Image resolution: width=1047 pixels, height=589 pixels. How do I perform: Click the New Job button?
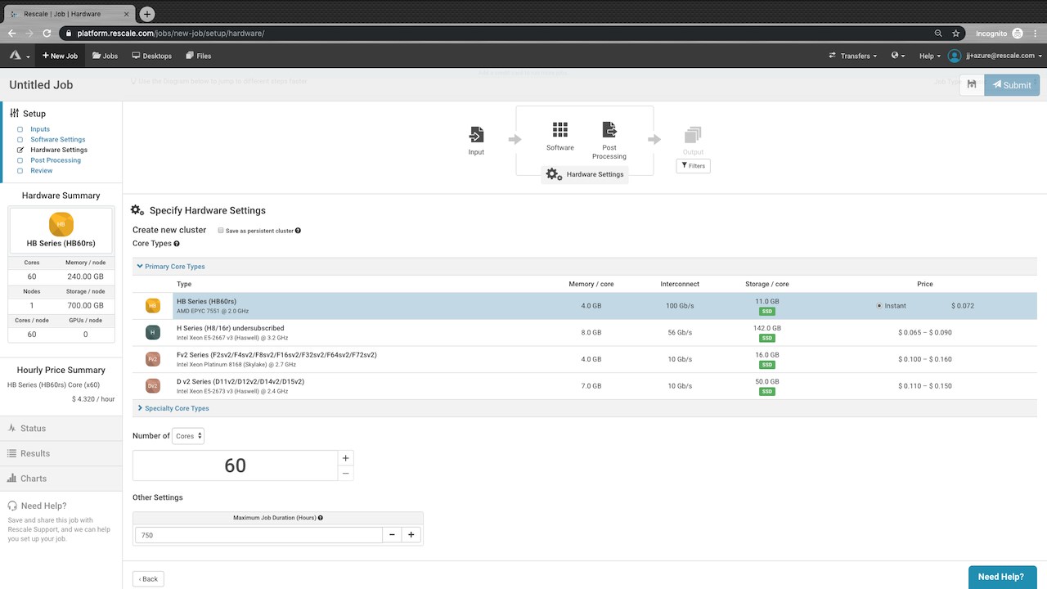(x=60, y=56)
